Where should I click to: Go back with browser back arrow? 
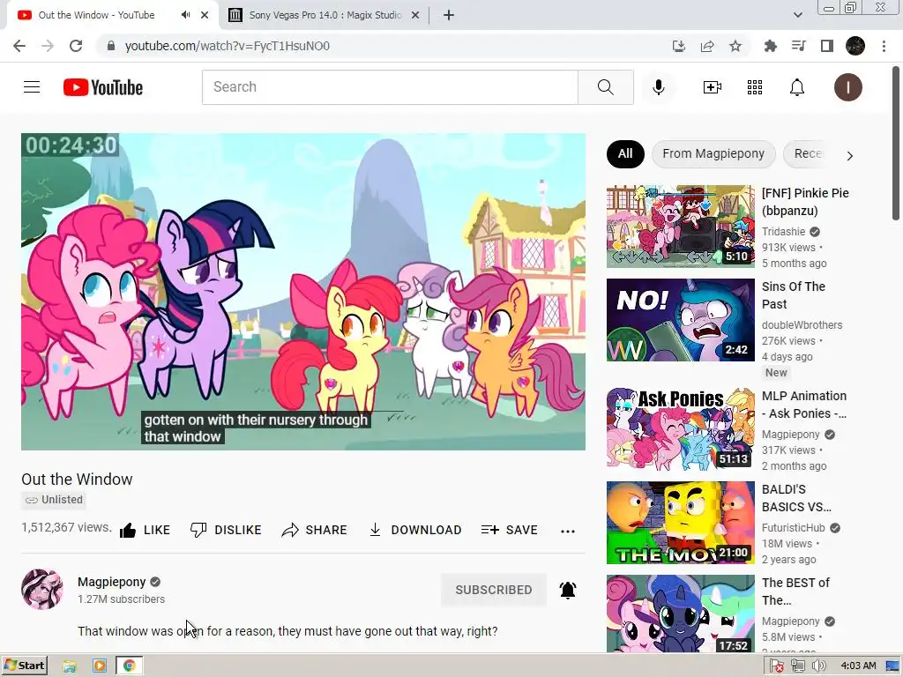[19, 46]
